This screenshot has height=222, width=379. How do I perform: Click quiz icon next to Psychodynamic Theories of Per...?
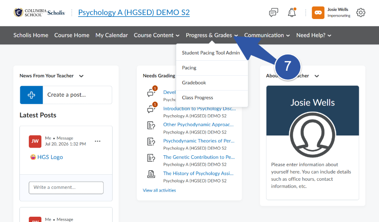pyautogui.click(x=151, y=142)
